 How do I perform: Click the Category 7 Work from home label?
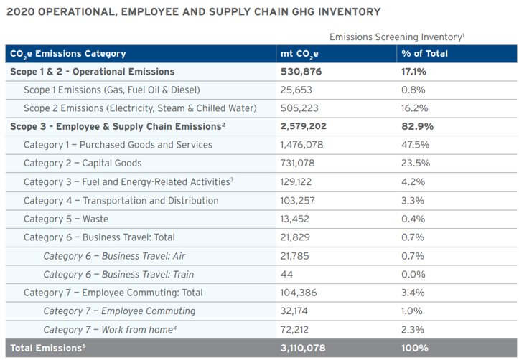click(x=111, y=330)
